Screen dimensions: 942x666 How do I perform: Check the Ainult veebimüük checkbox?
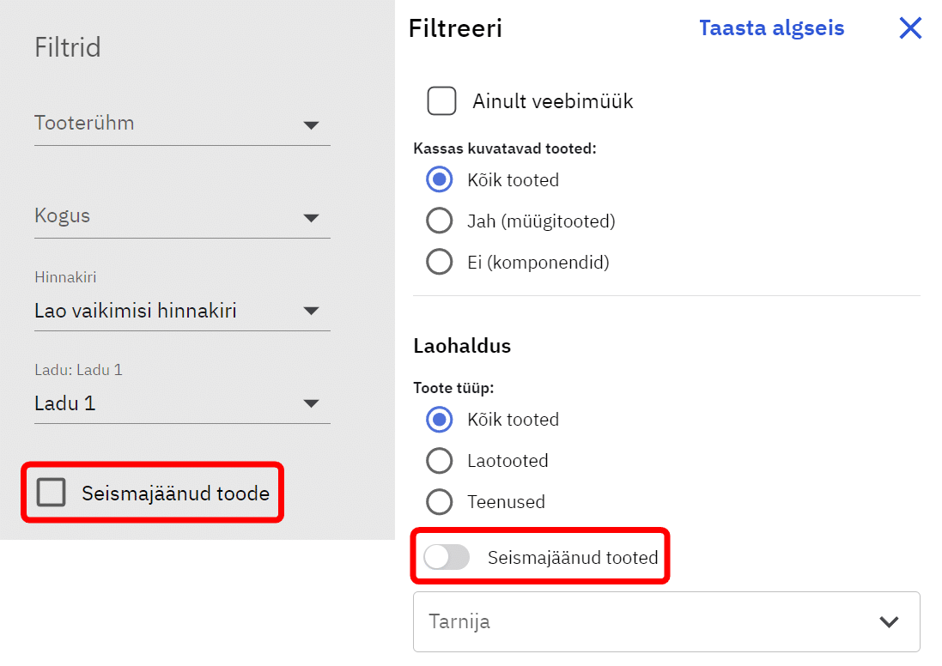pos(441,101)
